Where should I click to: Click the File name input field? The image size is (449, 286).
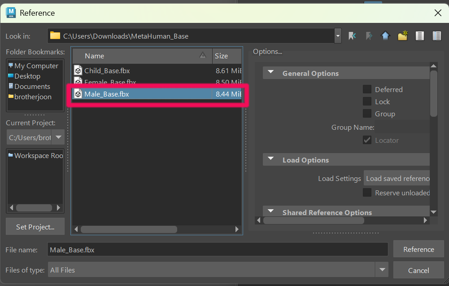(x=218, y=250)
